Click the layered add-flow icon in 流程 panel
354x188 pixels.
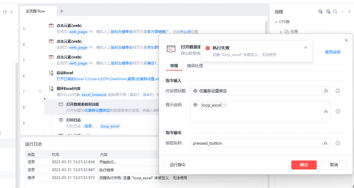pyautogui.click(x=320, y=12)
